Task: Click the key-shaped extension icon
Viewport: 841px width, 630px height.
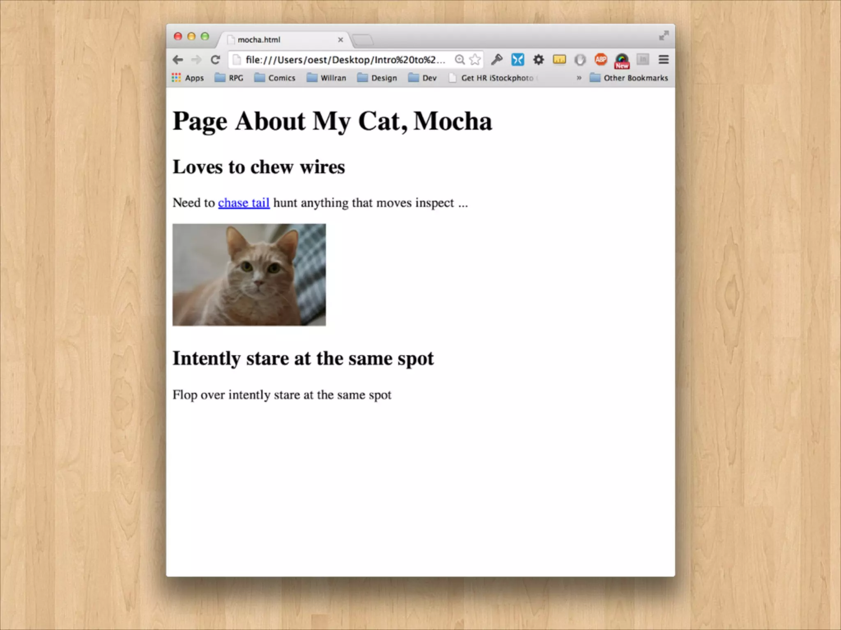Action: (497, 60)
